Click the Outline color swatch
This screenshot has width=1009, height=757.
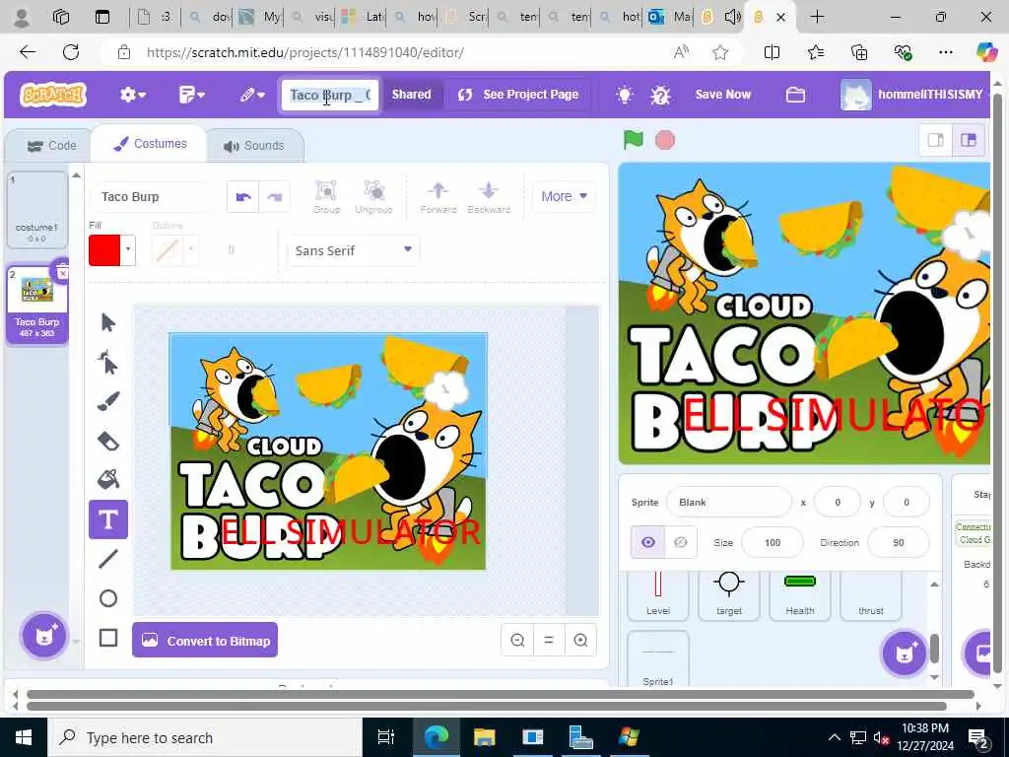pyautogui.click(x=167, y=249)
